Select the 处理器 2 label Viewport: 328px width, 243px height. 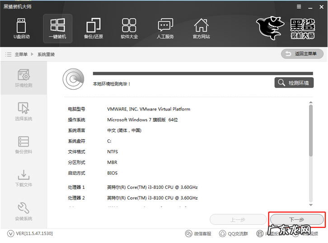pyautogui.click(x=76, y=198)
